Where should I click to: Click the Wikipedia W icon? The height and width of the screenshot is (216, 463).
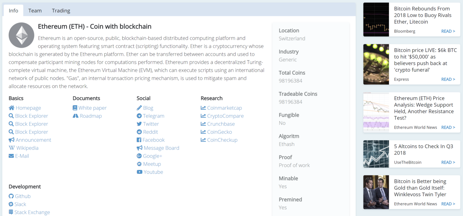(x=12, y=148)
